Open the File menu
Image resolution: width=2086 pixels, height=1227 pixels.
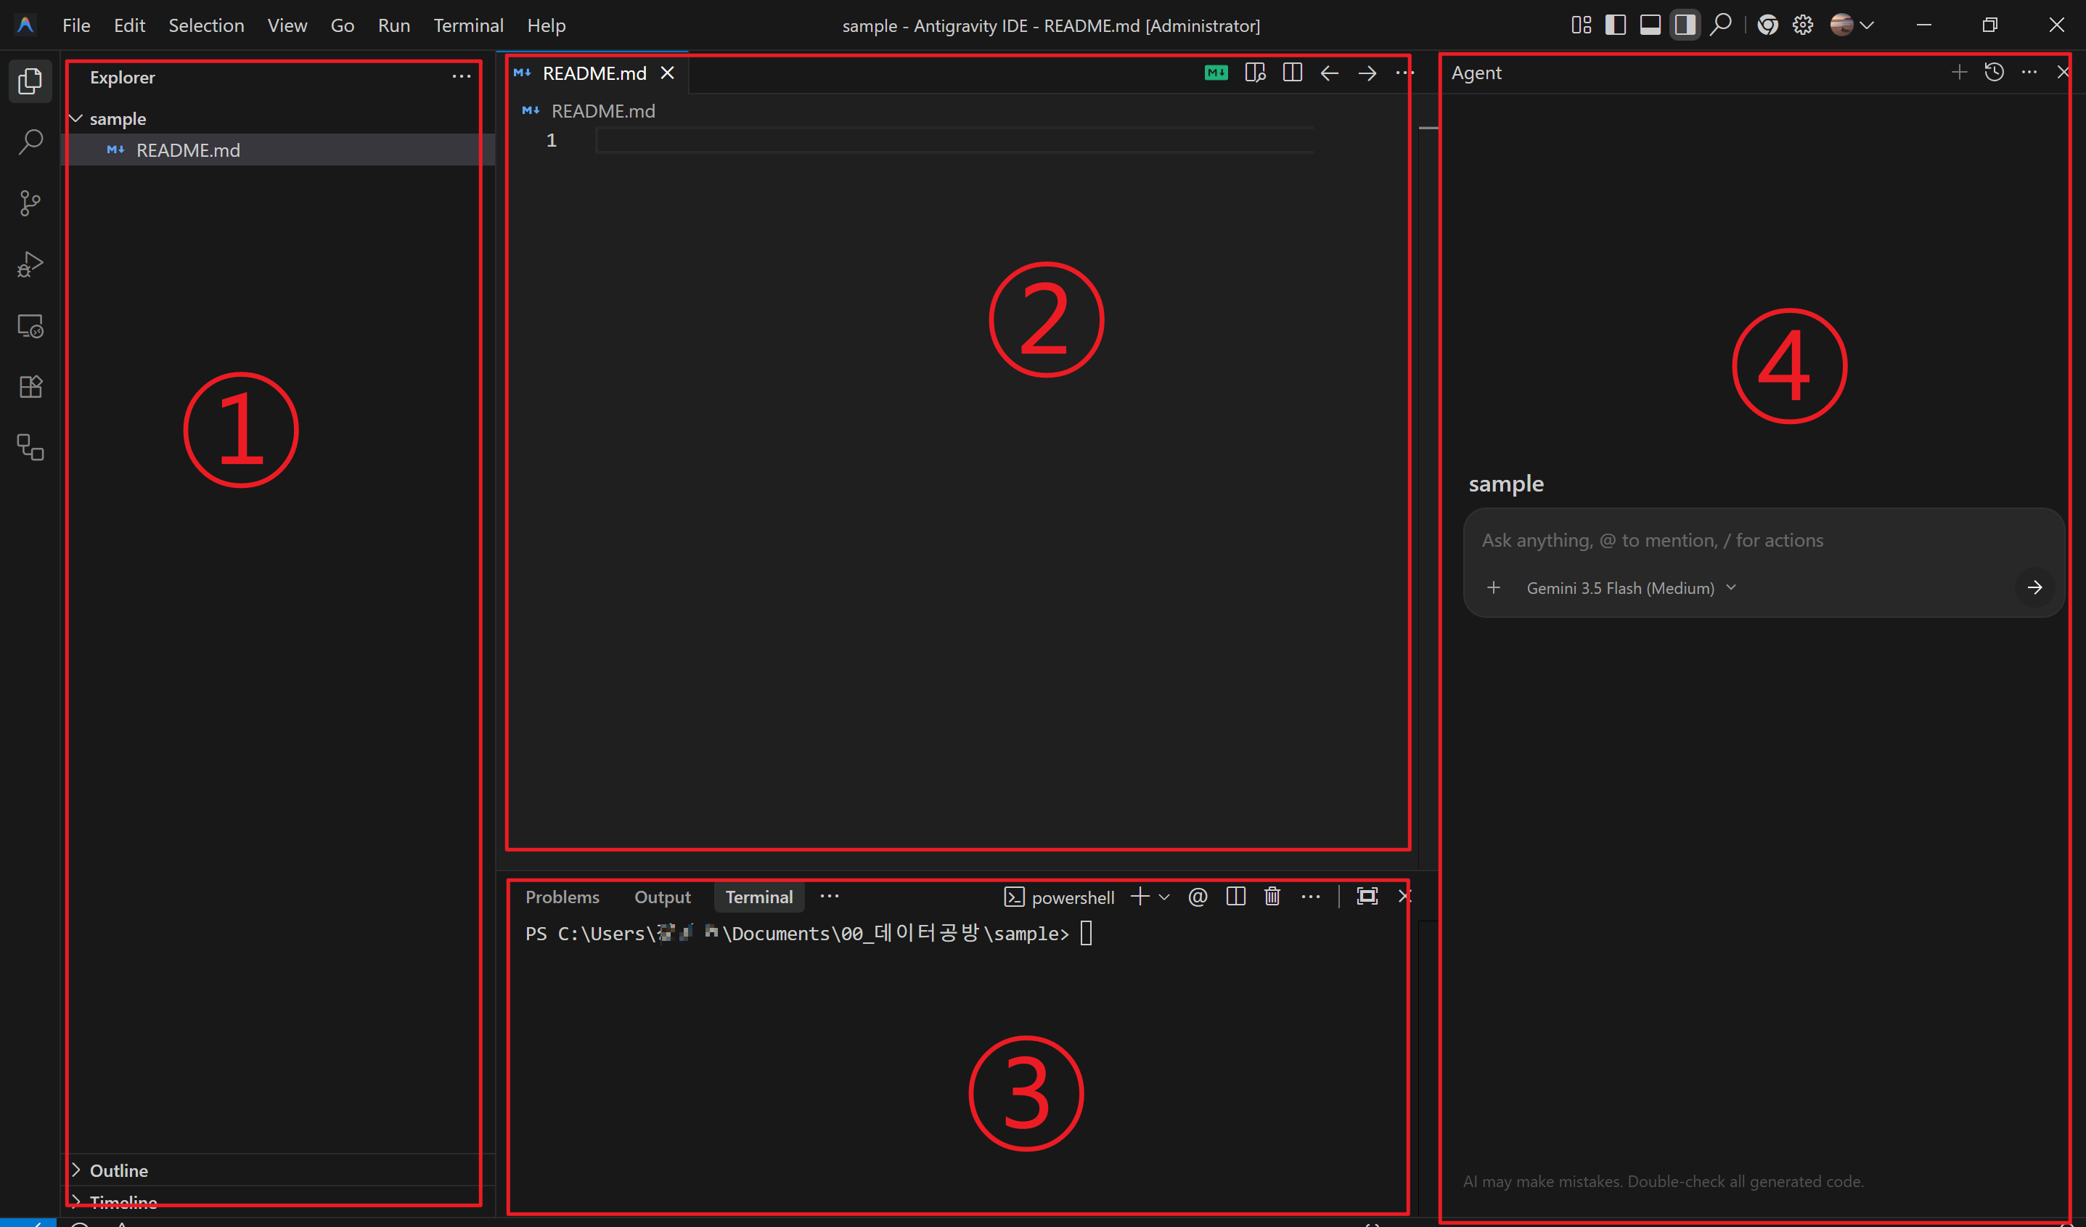tap(76, 25)
